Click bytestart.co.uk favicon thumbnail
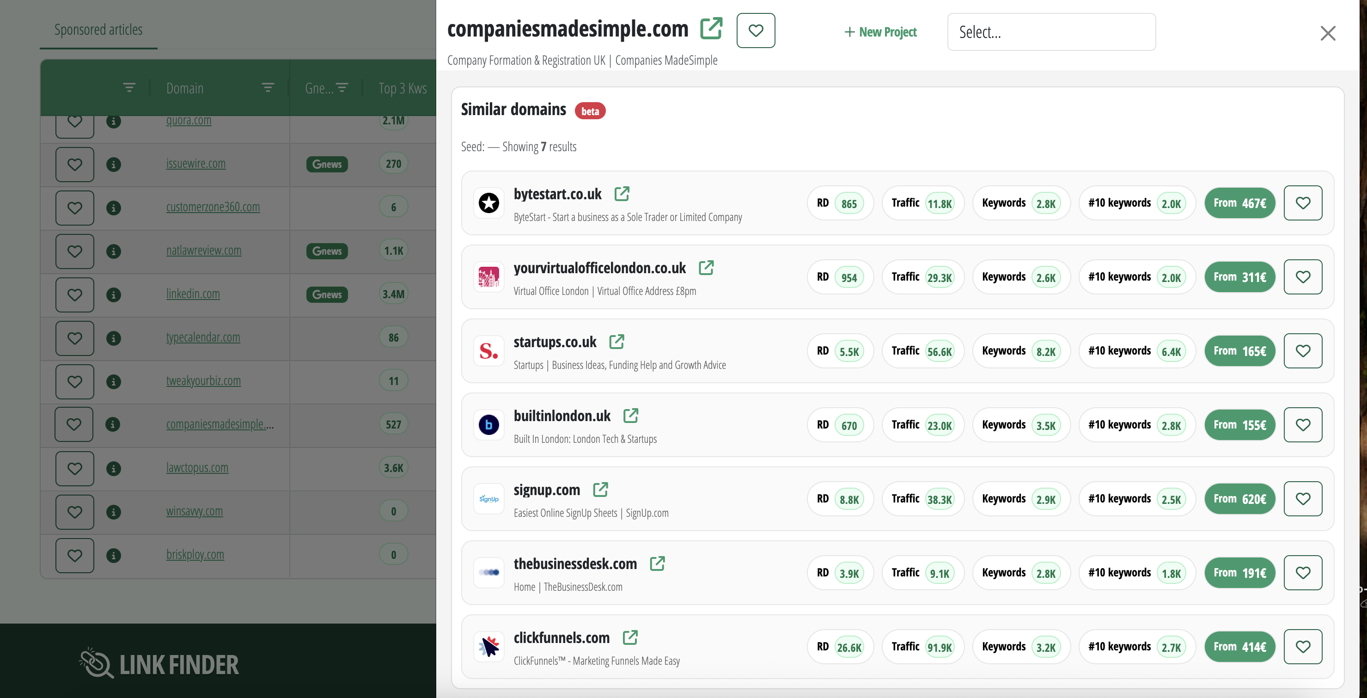Image resolution: width=1367 pixels, height=698 pixels. [x=489, y=203]
